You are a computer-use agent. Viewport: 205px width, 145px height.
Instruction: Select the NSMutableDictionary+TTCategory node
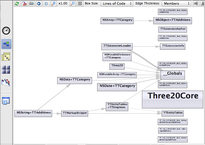(x=117, y=57)
